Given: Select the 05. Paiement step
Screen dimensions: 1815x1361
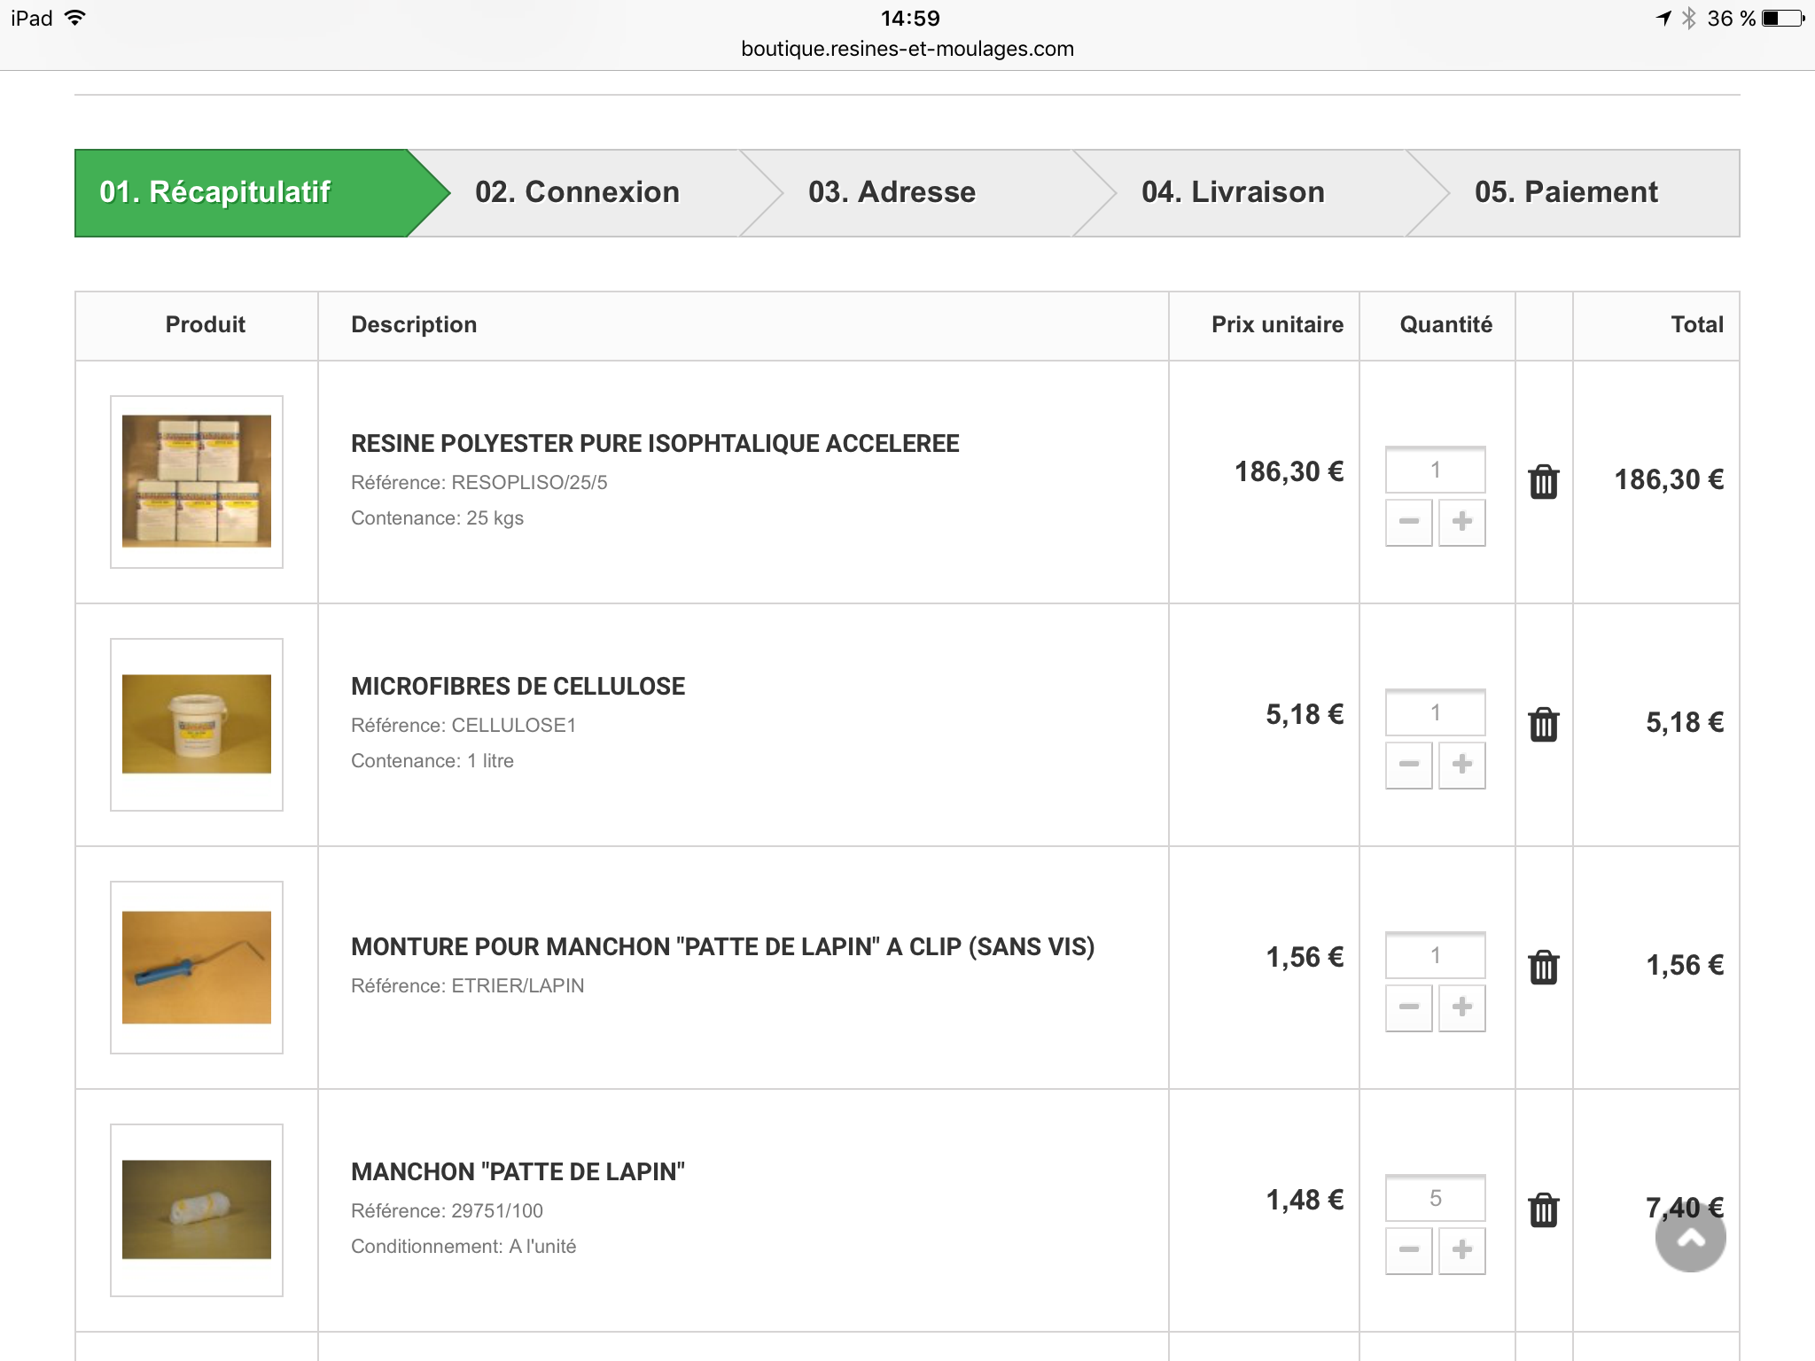Looking at the screenshot, I should [1566, 192].
